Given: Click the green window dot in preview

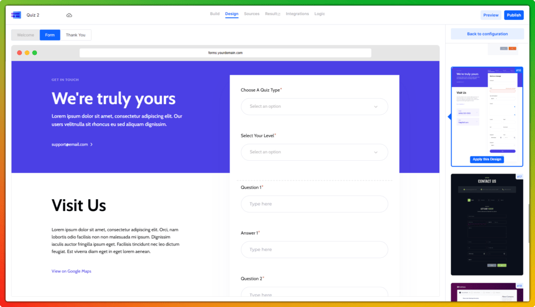Looking at the screenshot, I should pos(35,53).
